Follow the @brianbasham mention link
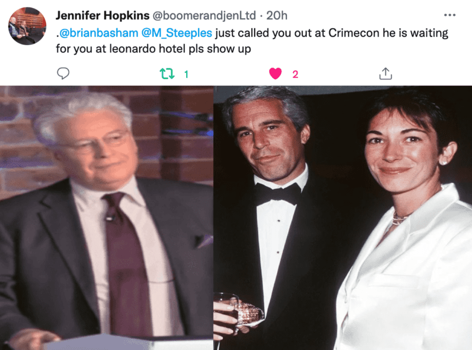This screenshot has height=350, width=472. 99,33
